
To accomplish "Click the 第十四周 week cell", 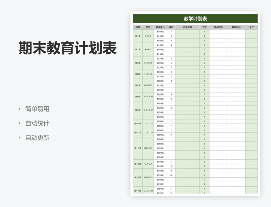I will [x=138, y=164].
